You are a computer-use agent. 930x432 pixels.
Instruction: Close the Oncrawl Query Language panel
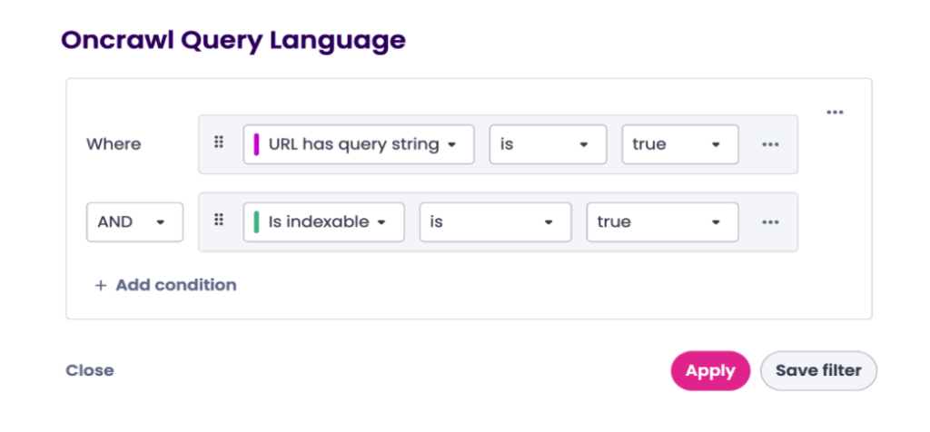coord(90,370)
